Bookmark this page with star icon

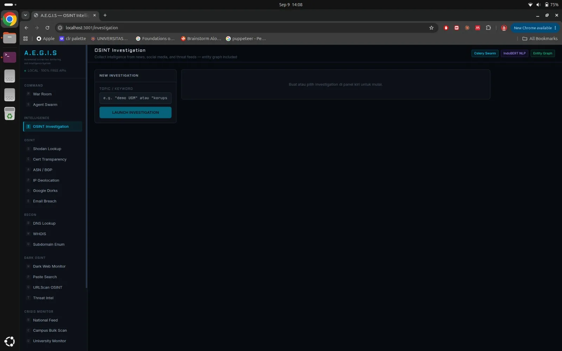[x=431, y=28]
